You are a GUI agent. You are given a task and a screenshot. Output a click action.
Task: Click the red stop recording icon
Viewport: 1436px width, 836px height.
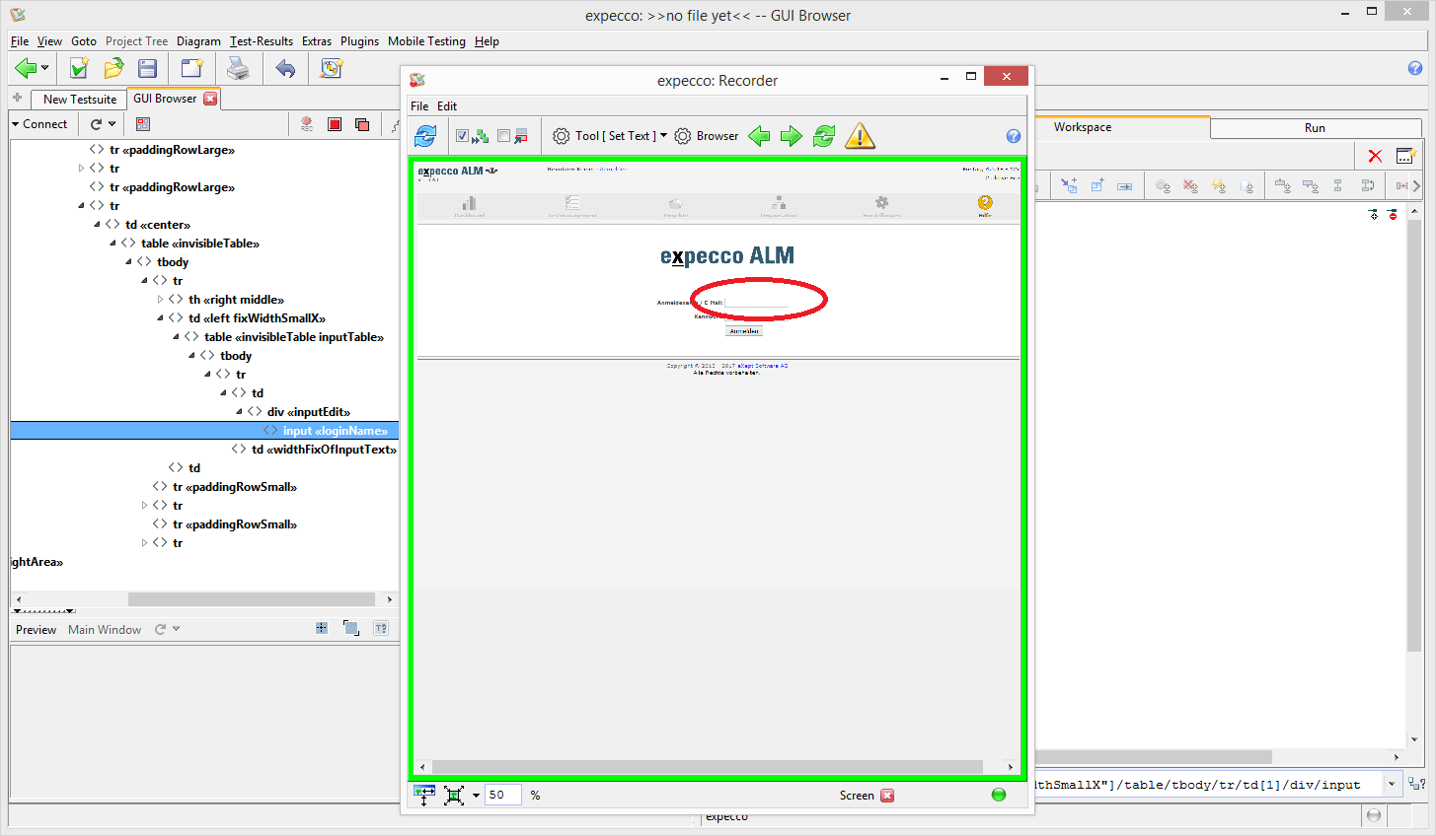point(335,124)
